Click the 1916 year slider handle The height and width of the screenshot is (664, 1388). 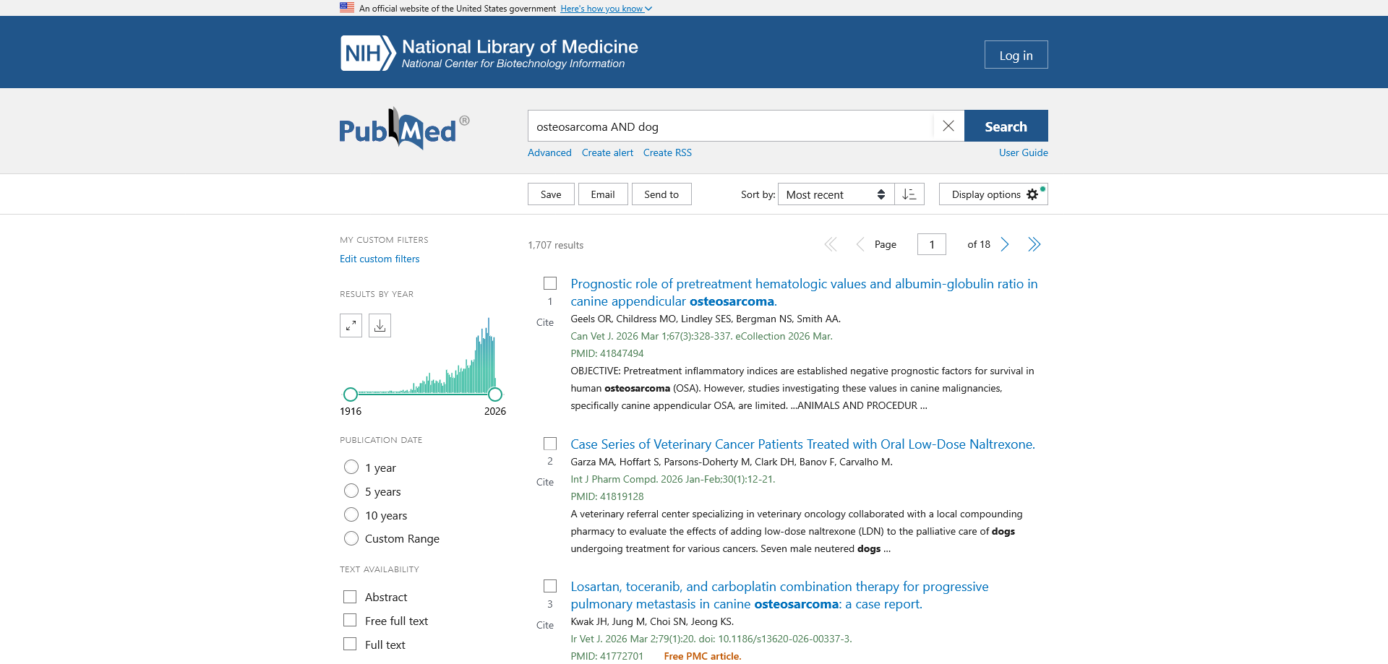[x=351, y=394]
